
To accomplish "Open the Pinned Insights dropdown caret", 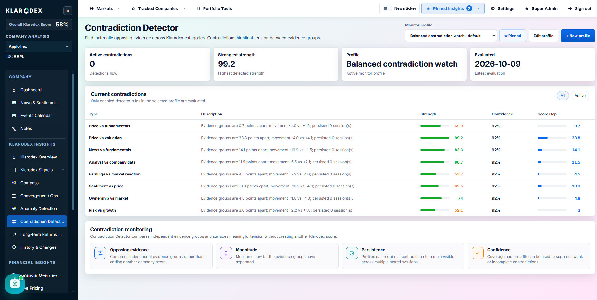I will (479, 9).
